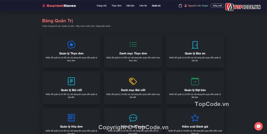Click the description under Danh mục Thực đơn
Image resolution: width=267 pixels, height=134 pixels.
(x=133, y=59)
